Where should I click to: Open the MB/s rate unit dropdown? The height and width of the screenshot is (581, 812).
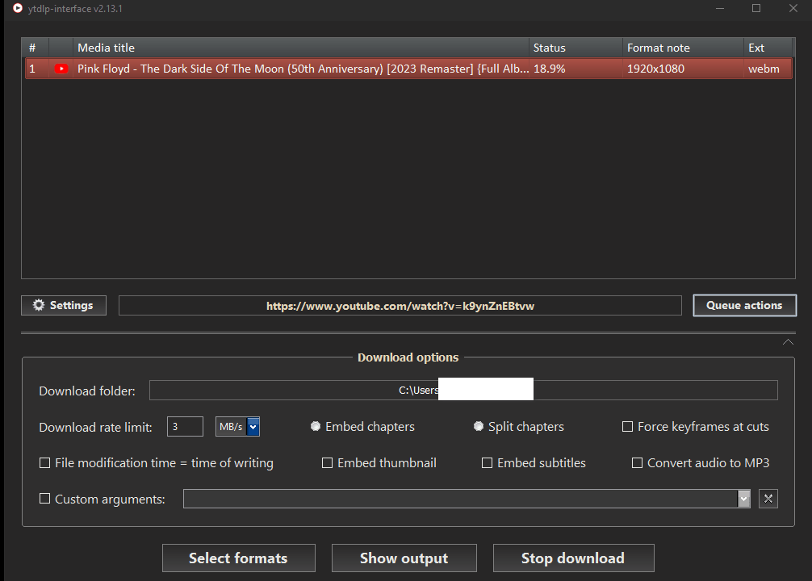[253, 427]
